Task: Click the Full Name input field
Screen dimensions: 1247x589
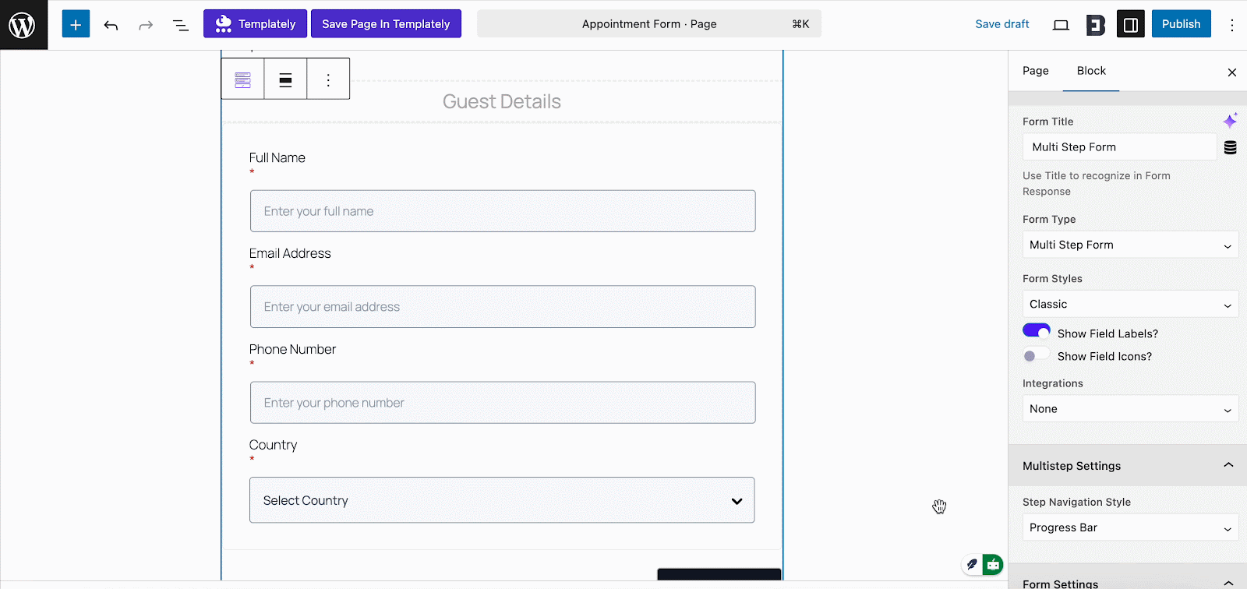Action: 503,211
